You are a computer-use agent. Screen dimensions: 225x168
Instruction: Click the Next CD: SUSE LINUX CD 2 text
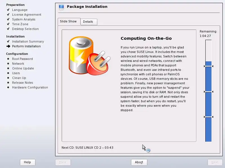coord(87,148)
